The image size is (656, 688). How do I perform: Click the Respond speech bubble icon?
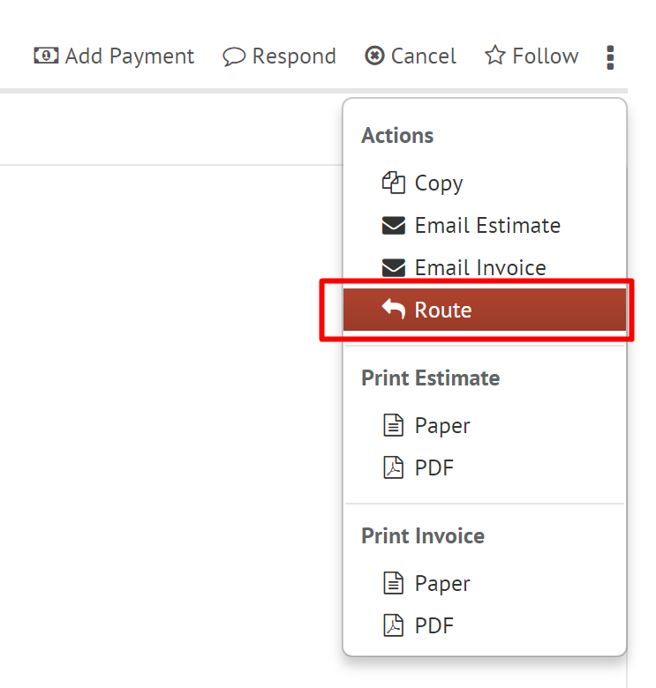click(233, 56)
